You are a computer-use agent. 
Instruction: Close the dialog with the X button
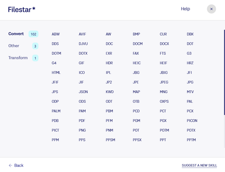coord(211,9)
